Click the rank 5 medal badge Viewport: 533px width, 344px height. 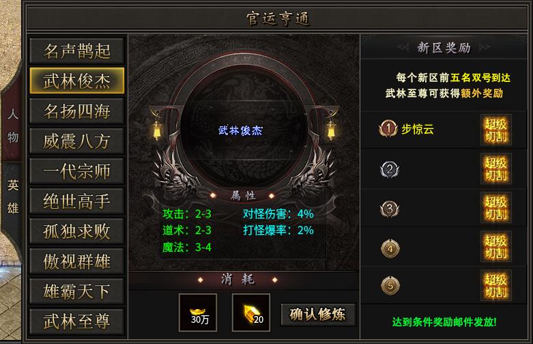point(390,285)
